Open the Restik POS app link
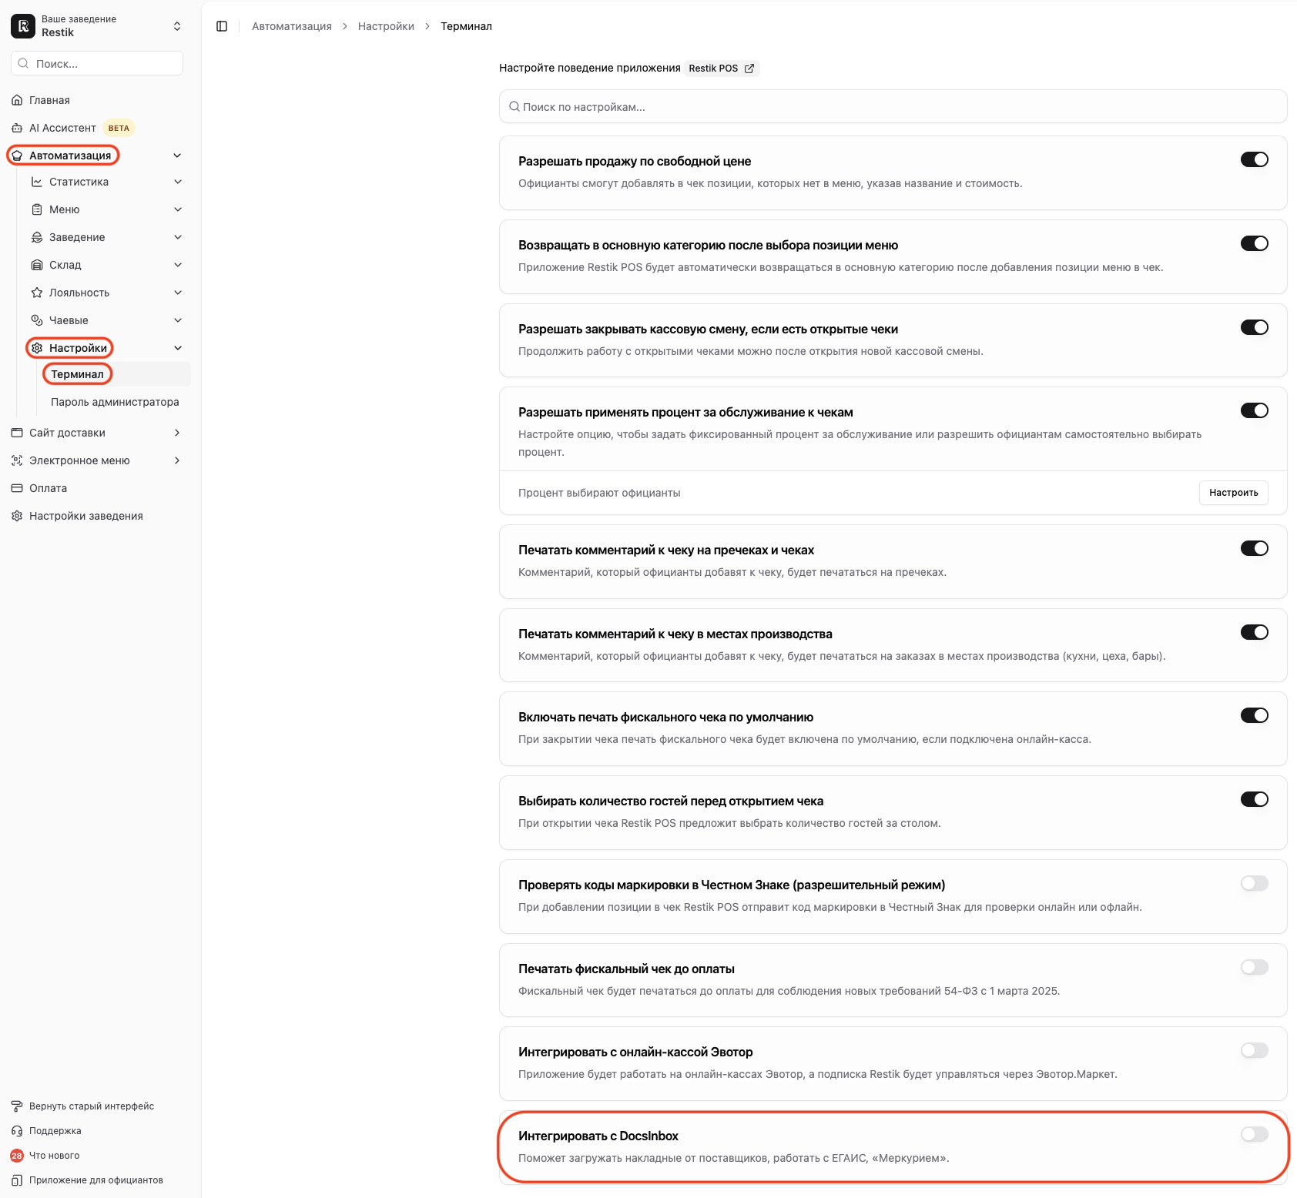 [x=722, y=69]
